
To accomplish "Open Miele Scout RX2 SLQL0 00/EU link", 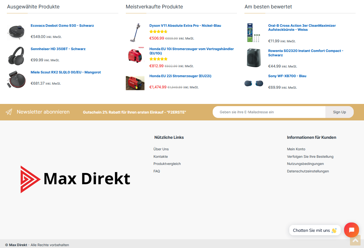I will [66, 73].
